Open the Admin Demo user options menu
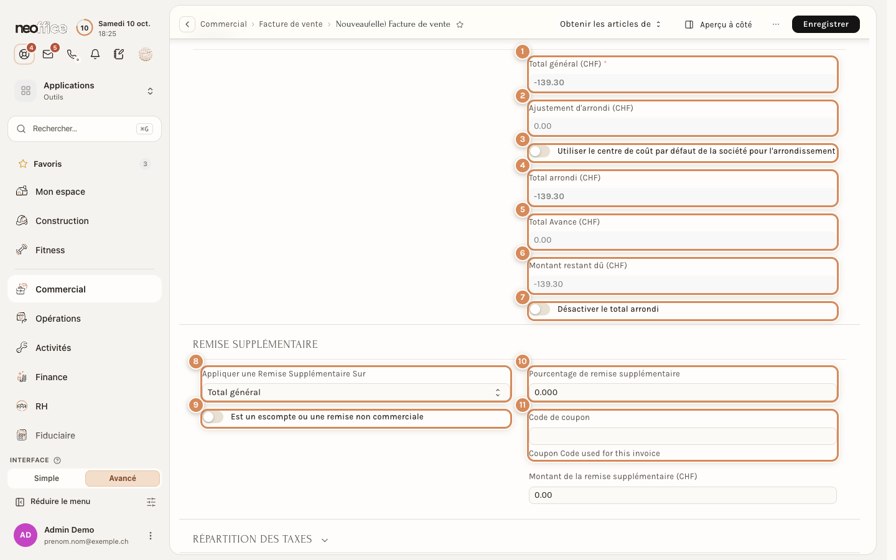896x560 pixels. tap(150, 536)
